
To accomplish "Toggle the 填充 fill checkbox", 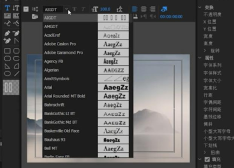I will tap(207, 159).
